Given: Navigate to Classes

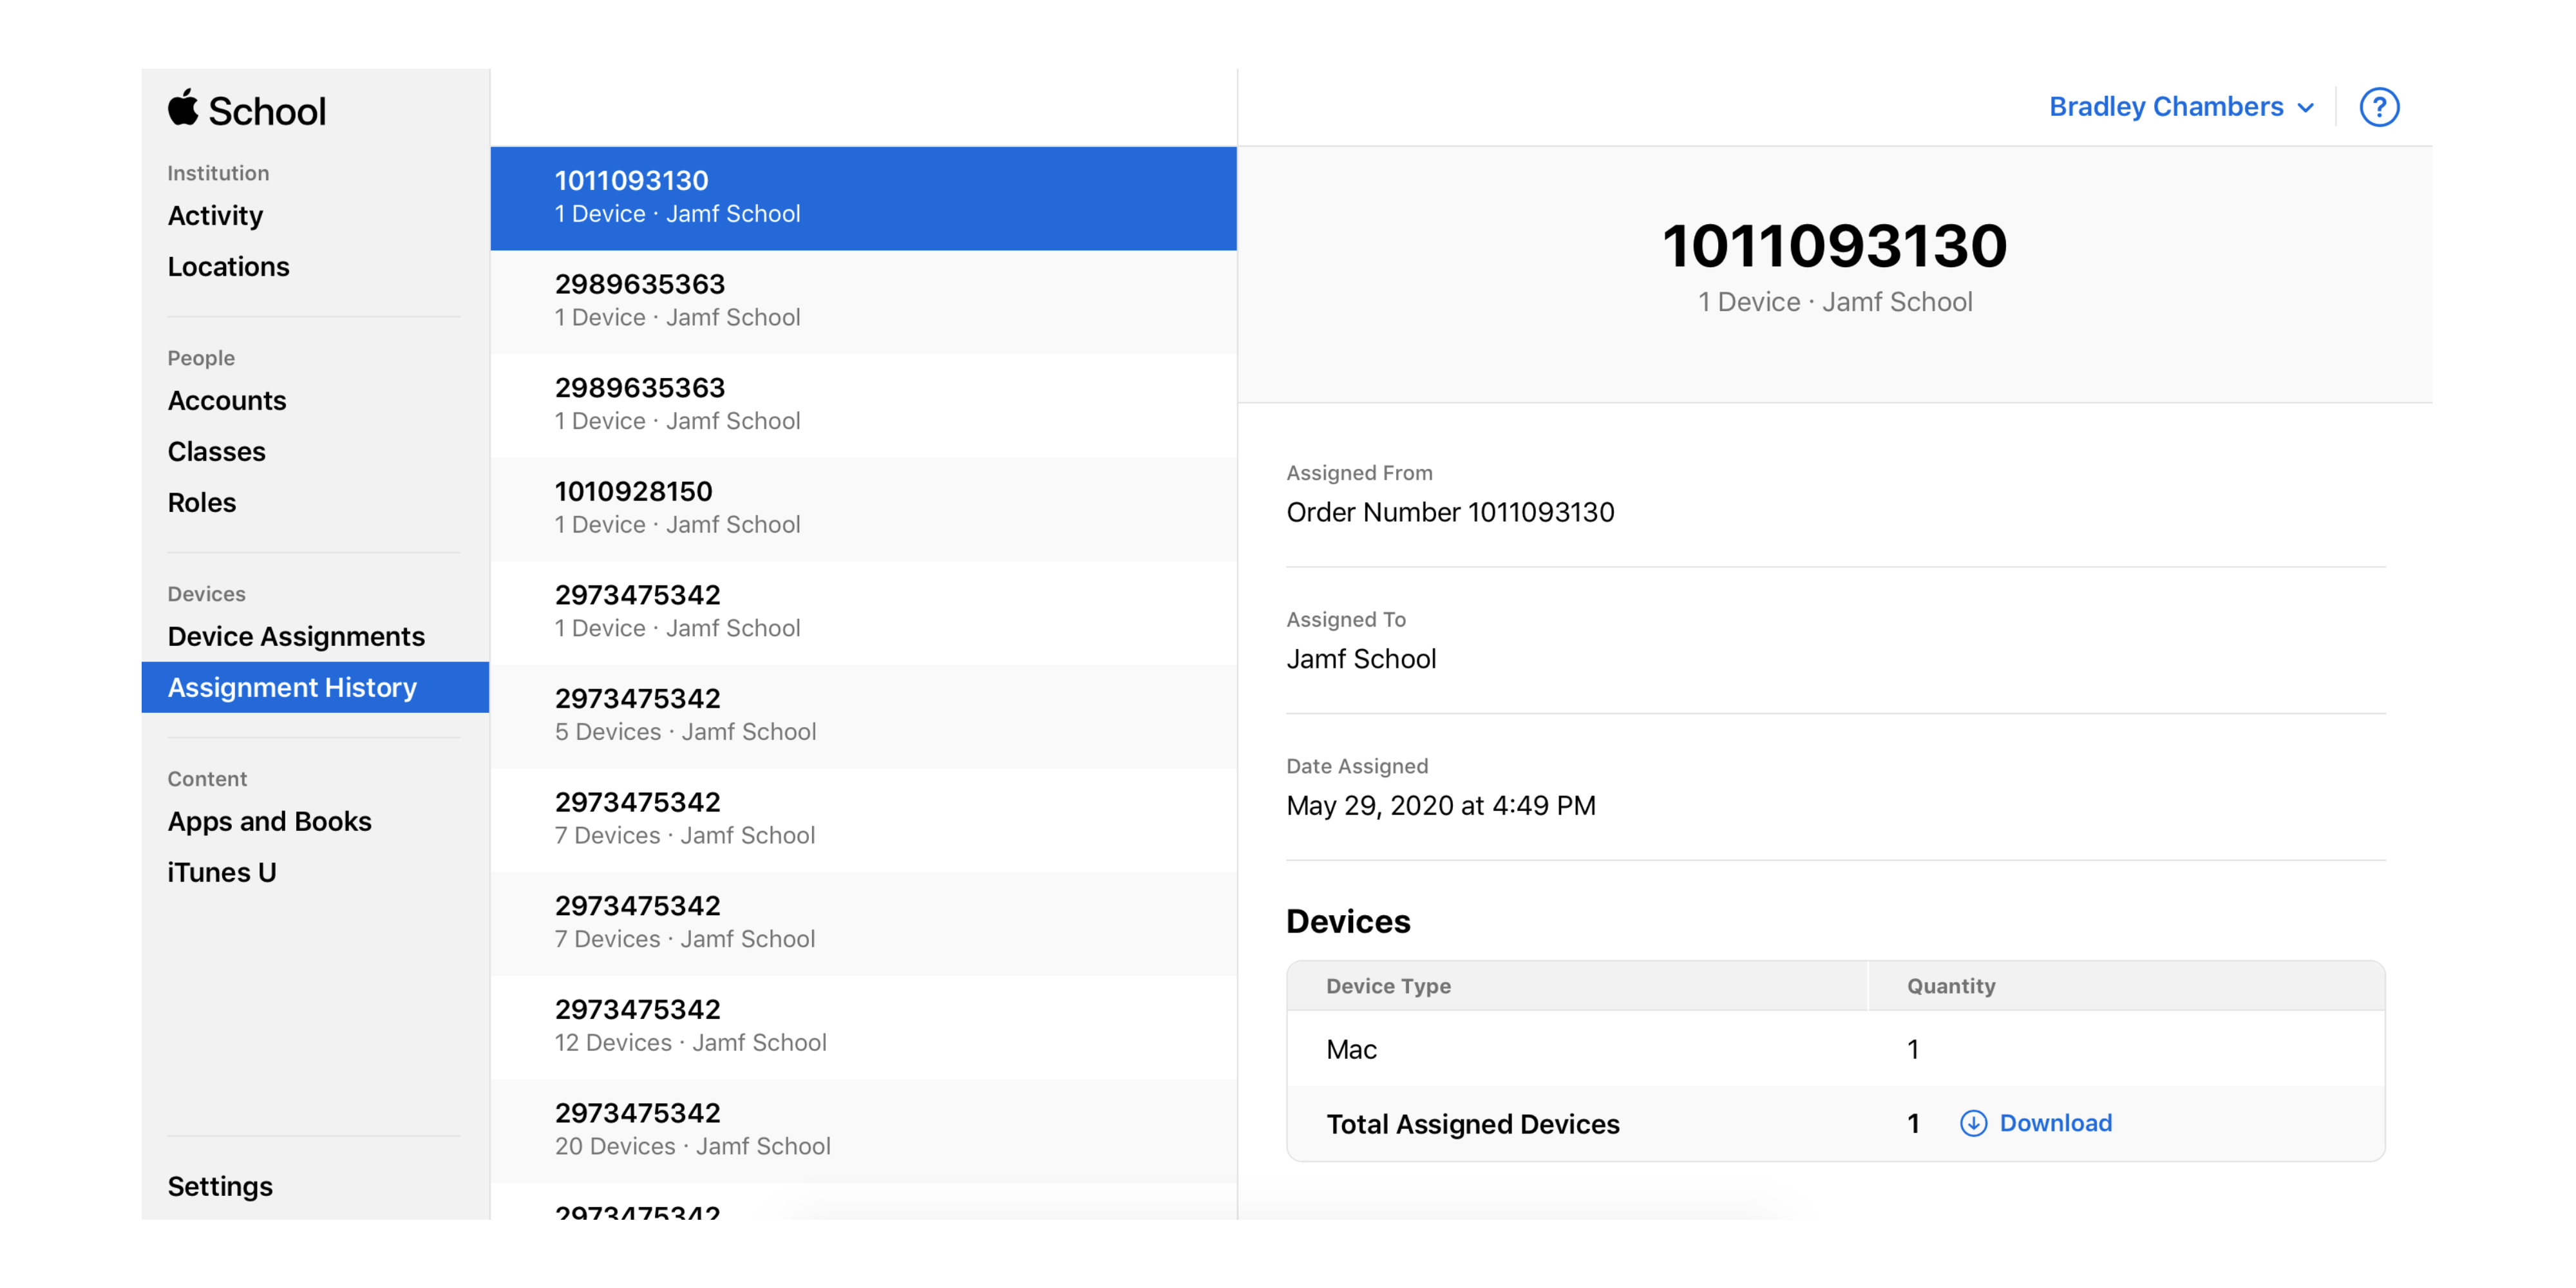Looking at the screenshot, I should pos(216,452).
